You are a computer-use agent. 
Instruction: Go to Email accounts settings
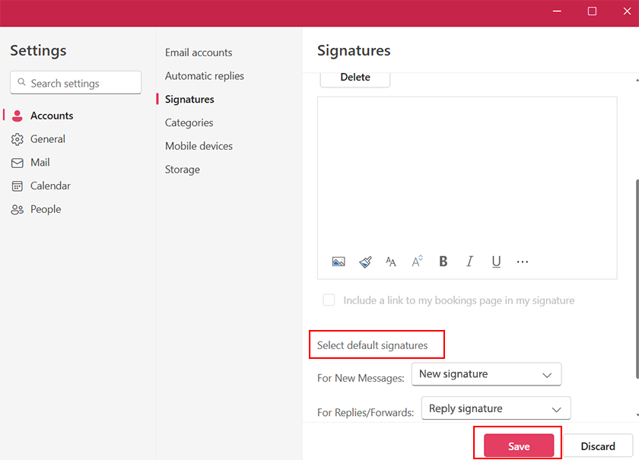(x=199, y=52)
